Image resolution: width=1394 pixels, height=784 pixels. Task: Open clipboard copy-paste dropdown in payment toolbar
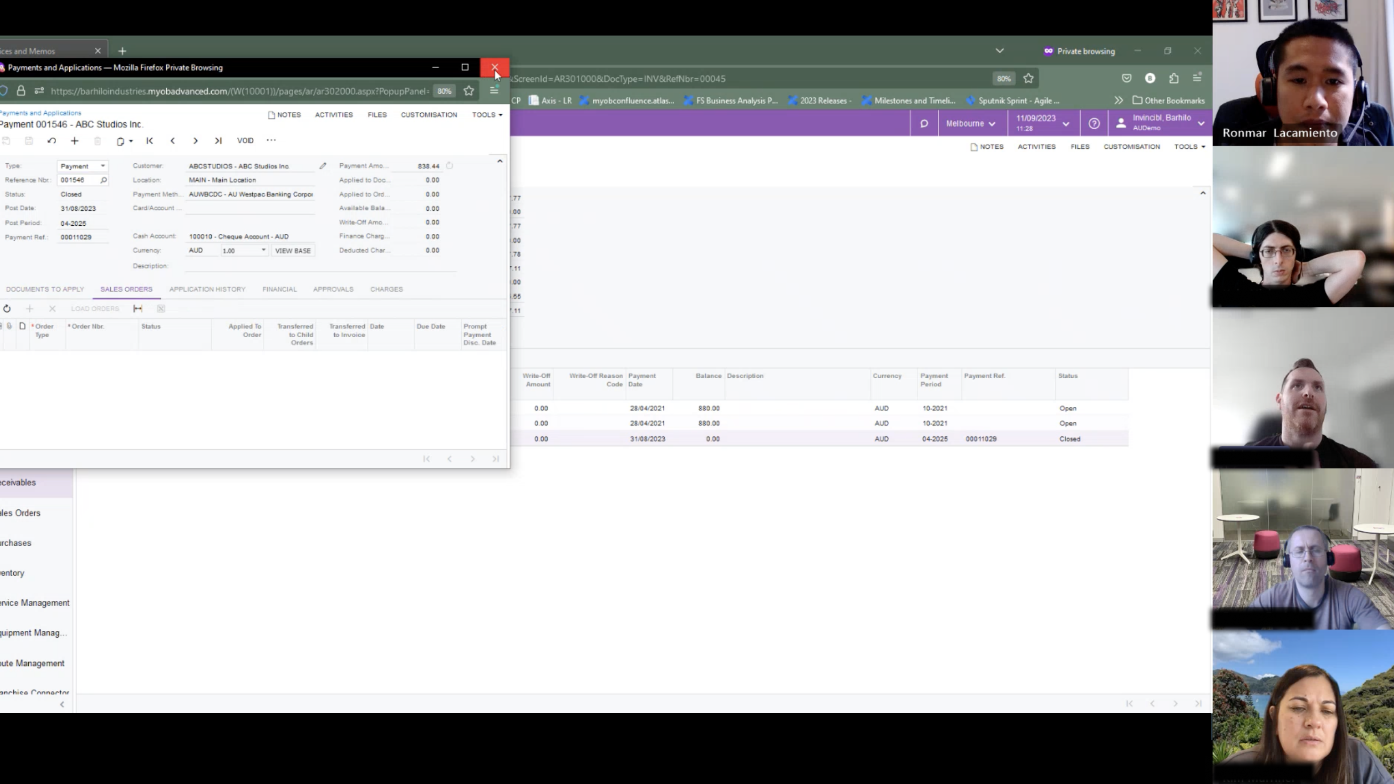[125, 141]
